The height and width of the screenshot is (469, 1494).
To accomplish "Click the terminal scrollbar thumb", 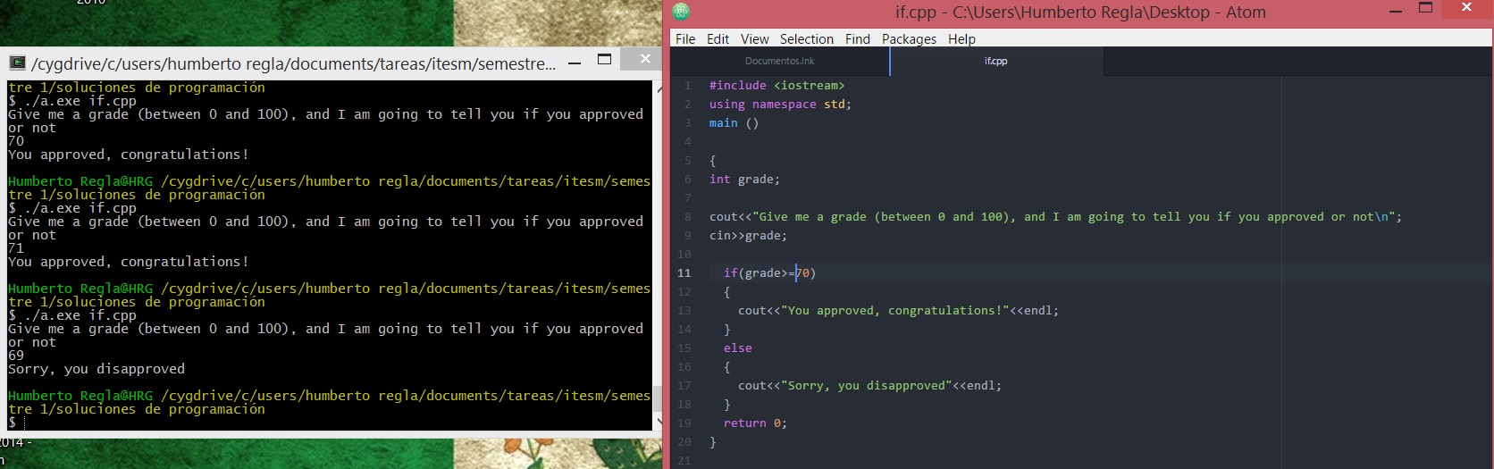I will [x=658, y=398].
